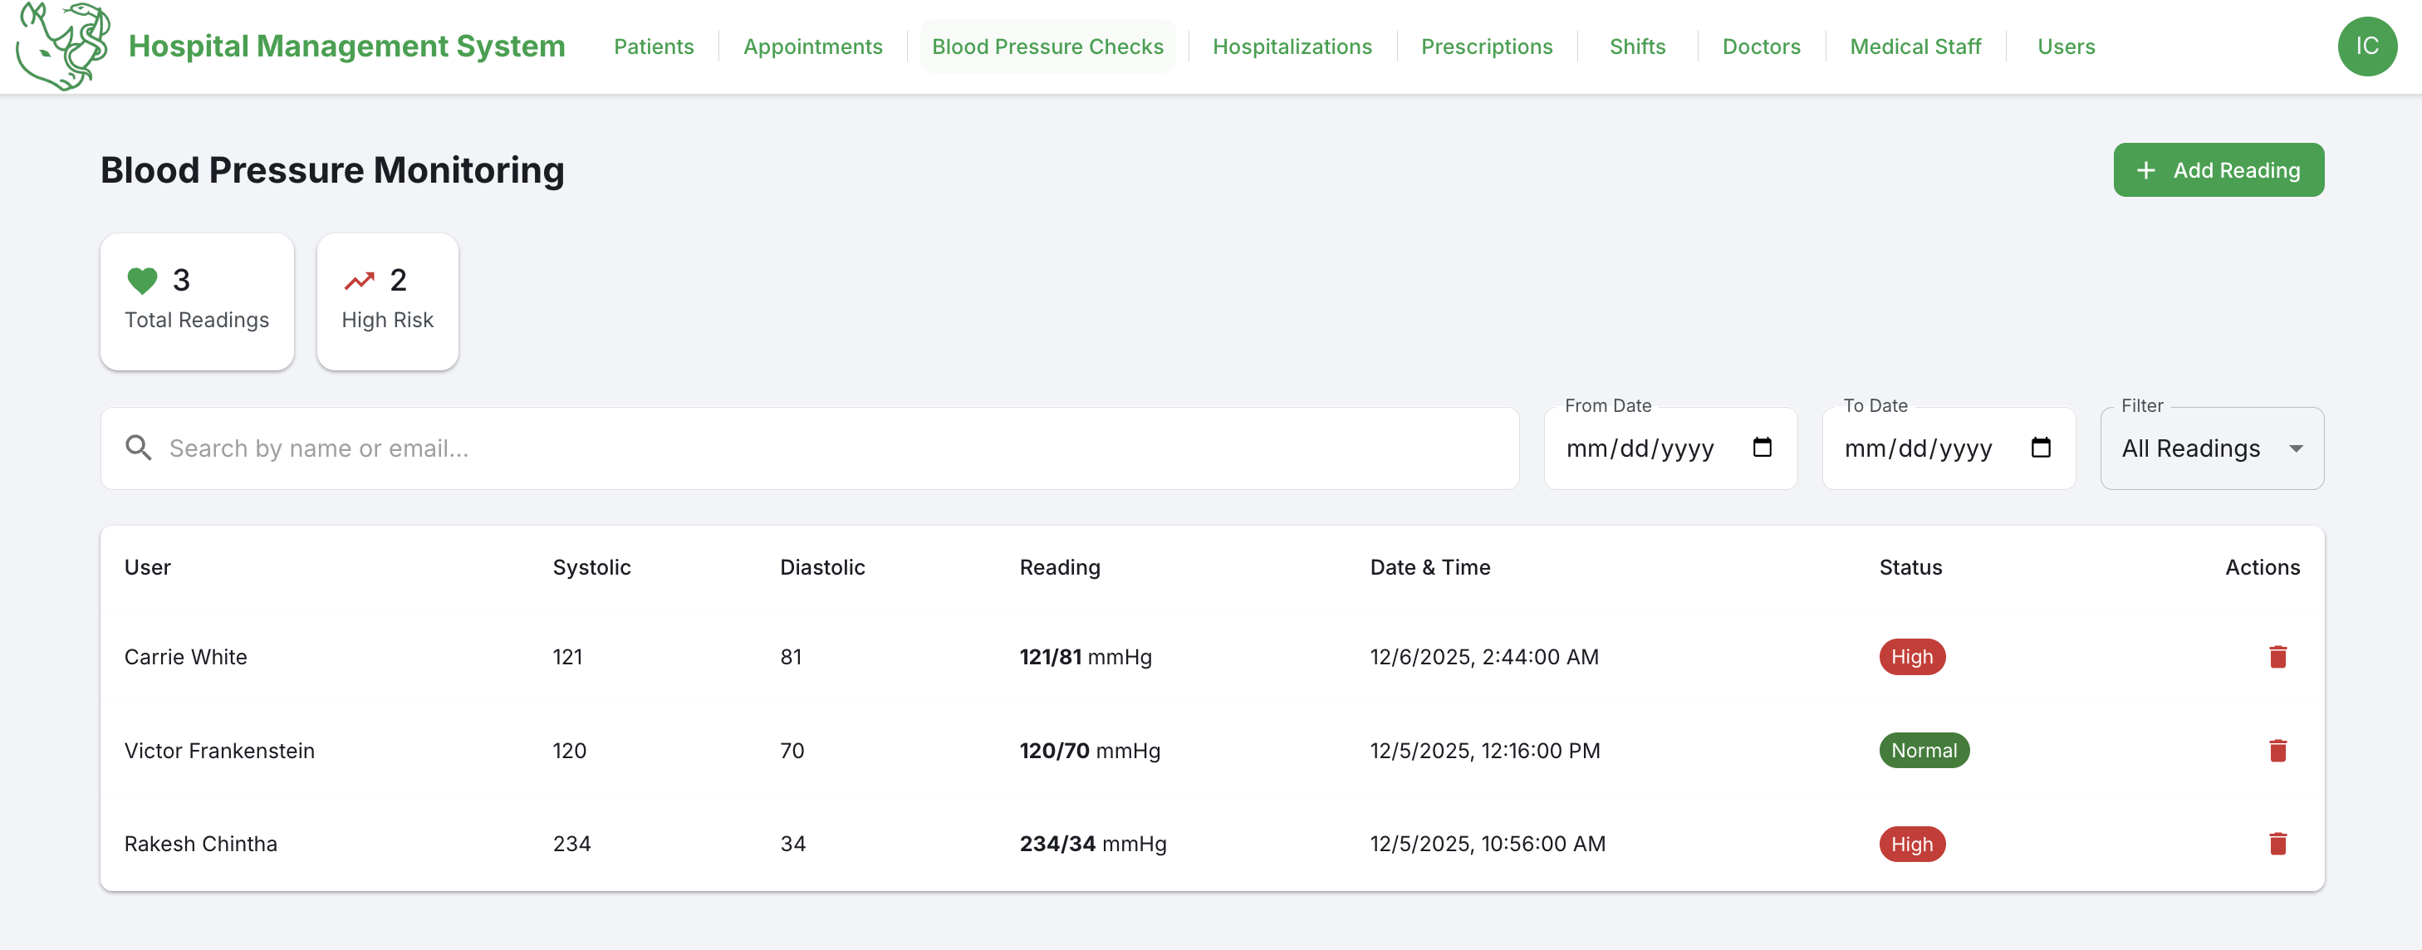Switch to the Shifts tab
Image resolution: width=2422 pixels, height=950 pixels.
click(1636, 46)
